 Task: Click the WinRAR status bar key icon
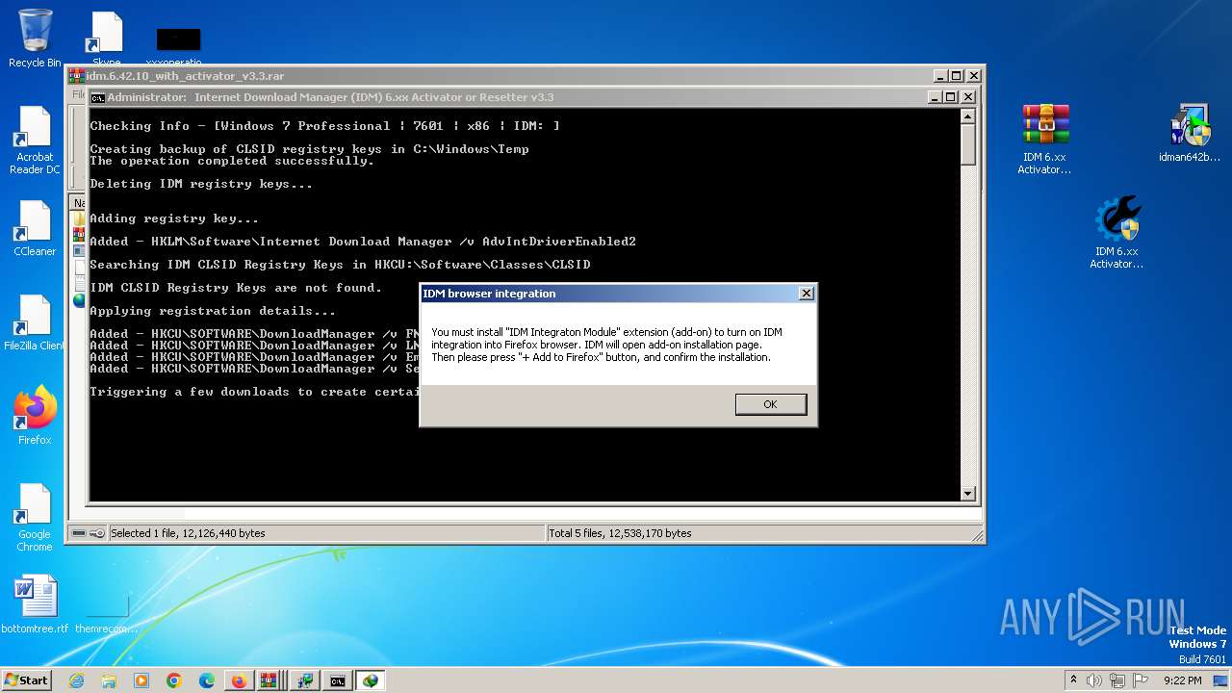pyautogui.click(x=96, y=533)
